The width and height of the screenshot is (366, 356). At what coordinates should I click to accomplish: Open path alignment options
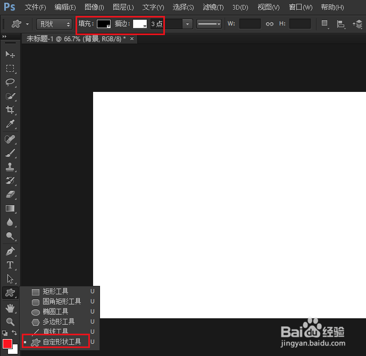coord(341,24)
